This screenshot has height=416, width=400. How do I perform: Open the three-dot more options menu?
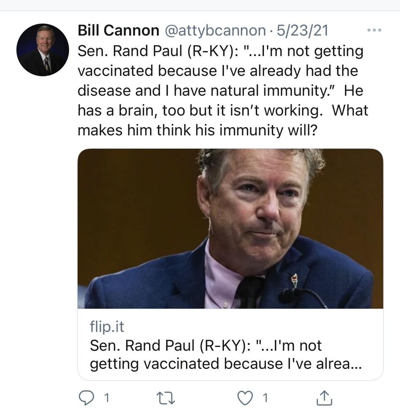pyautogui.click(x=374, y=30)
